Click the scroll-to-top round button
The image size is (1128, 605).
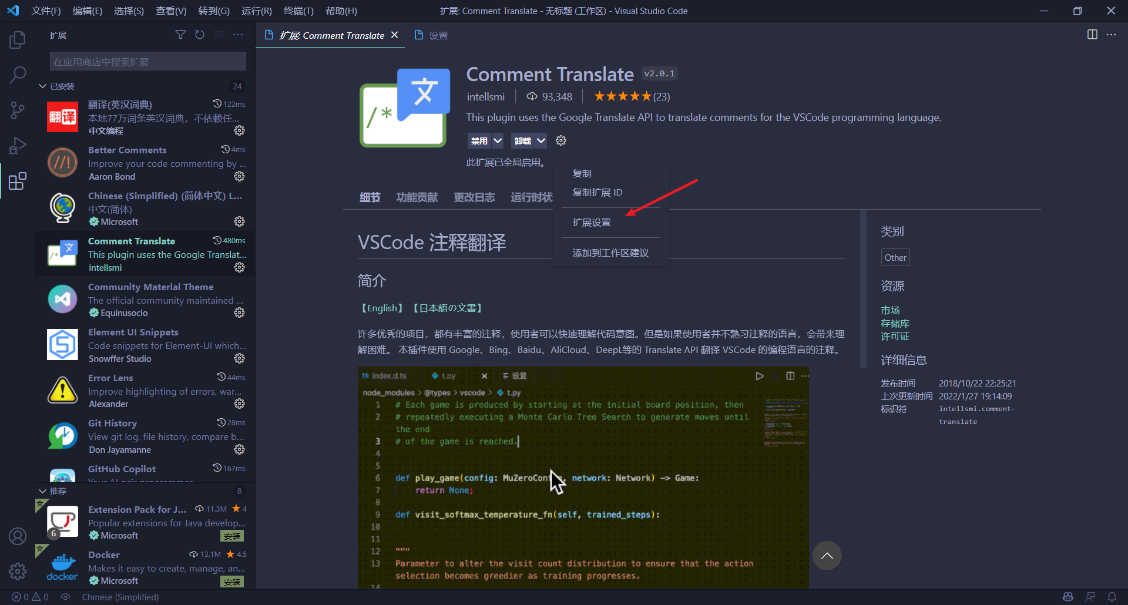827,556
